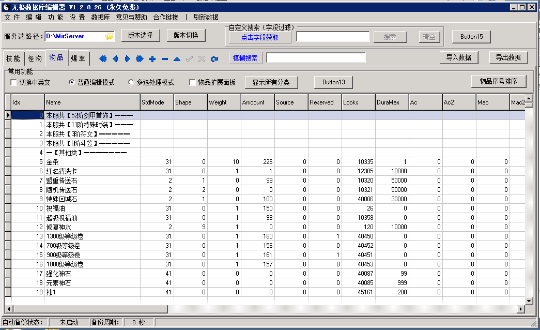The width and height of the screenshot is (540, 330).
Task: Tick the 物品扩展面板 checkbox
Action: pos(192,82)
